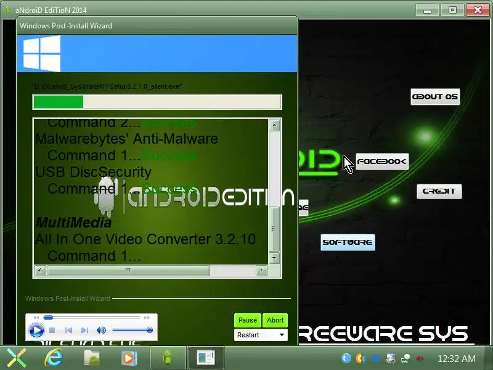The width and height of the screenshot is (493, 370).
Task: Click the blue square tray icon
Action: [375, 358]
